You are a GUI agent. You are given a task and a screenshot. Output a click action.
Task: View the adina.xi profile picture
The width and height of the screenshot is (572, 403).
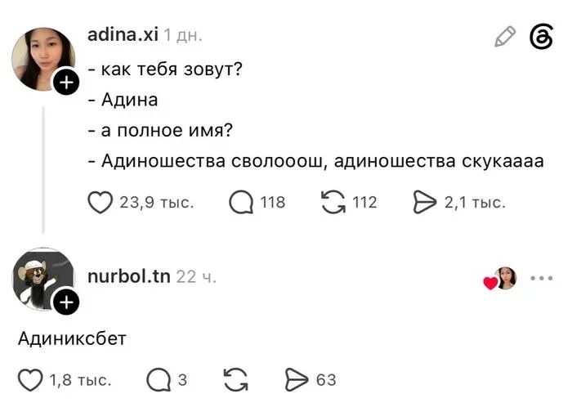pyautogui.click(x=43, y=59)
